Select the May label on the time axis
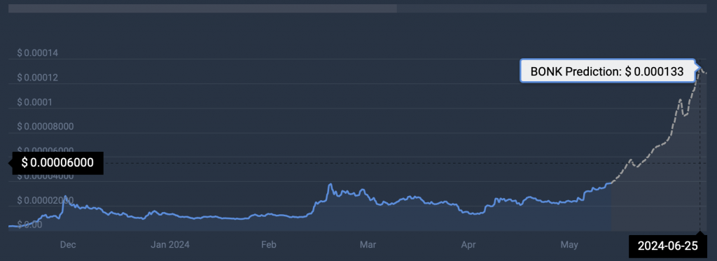Image resolution: width=717 pixels, height=261 pixels. [569, 245]
